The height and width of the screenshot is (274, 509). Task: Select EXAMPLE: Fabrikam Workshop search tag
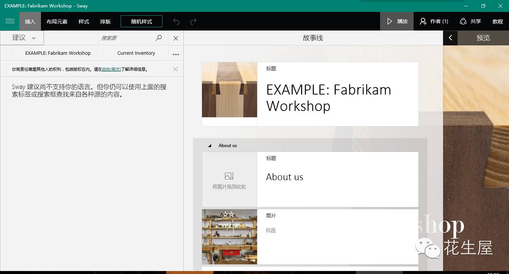coord(58,53)
